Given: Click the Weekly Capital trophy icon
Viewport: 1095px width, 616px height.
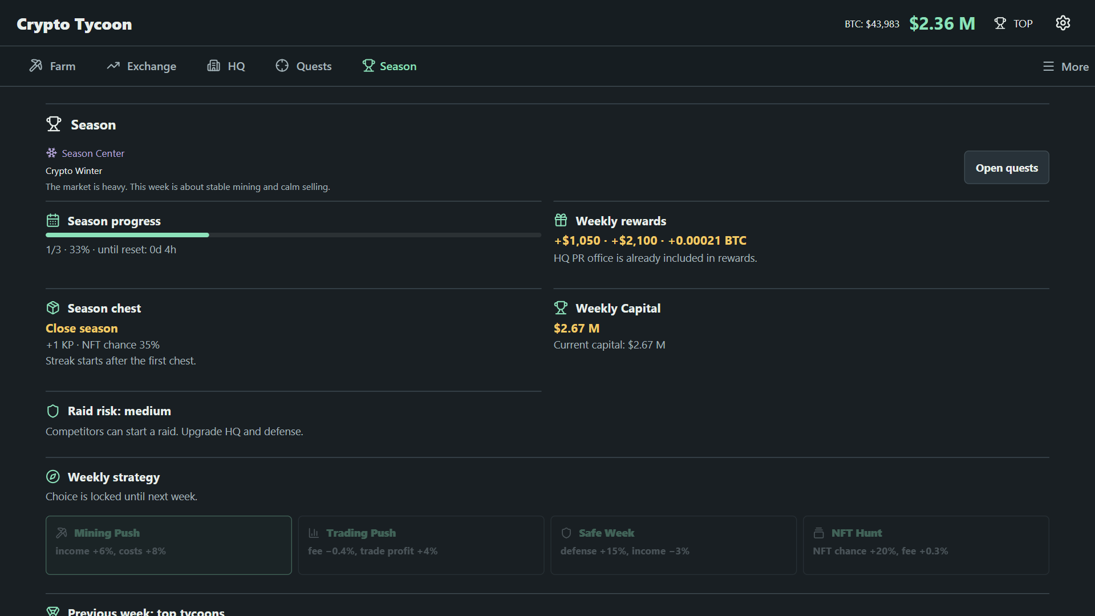Looking at the screenshot, I should click(x=561, y=308).
